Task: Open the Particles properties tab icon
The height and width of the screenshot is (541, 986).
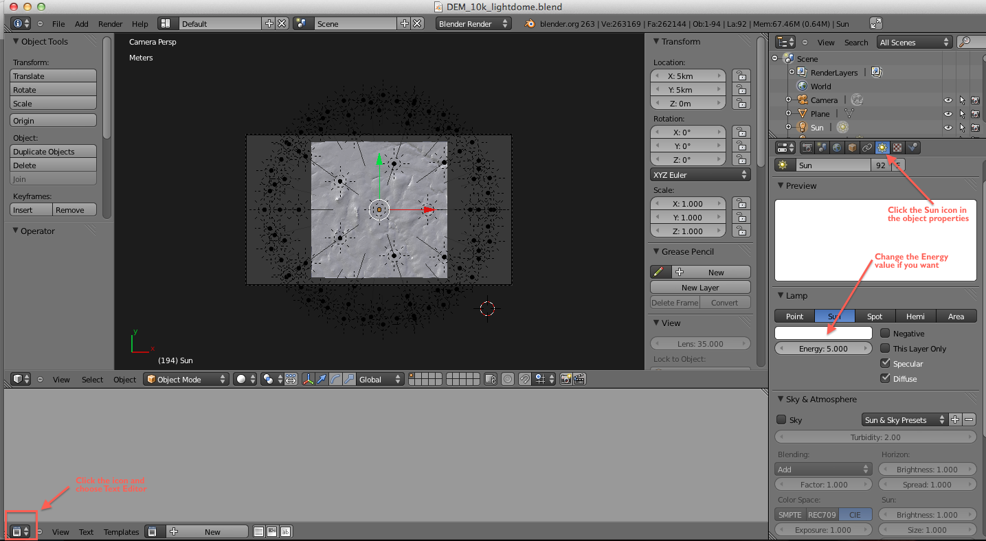Action: (912, 148)
